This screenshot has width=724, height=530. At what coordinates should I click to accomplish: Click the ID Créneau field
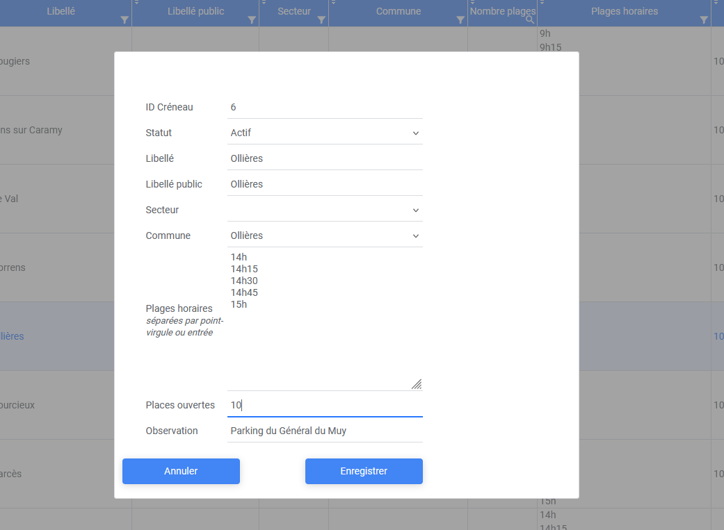click(325, 107)
